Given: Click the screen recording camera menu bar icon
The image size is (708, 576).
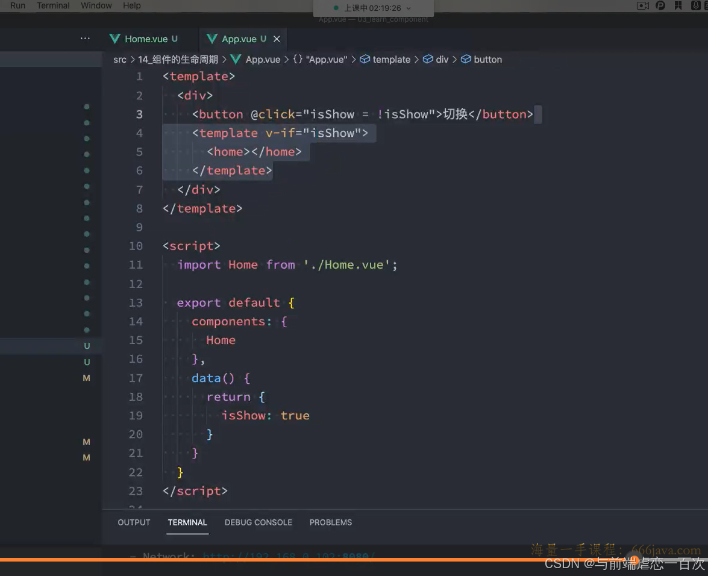Looking at the screenshot, I should tap(642, 5).
